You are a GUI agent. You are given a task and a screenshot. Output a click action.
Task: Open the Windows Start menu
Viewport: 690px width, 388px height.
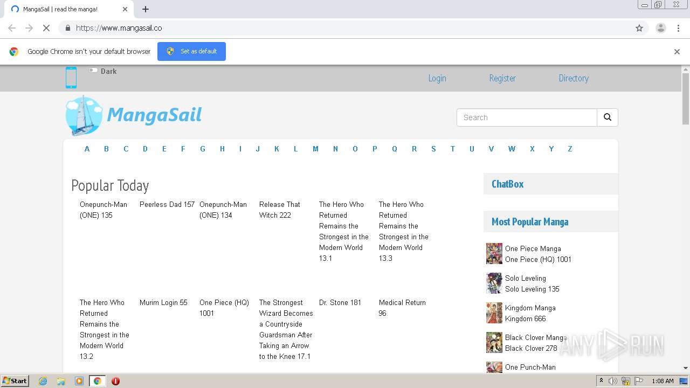(15, 380)
